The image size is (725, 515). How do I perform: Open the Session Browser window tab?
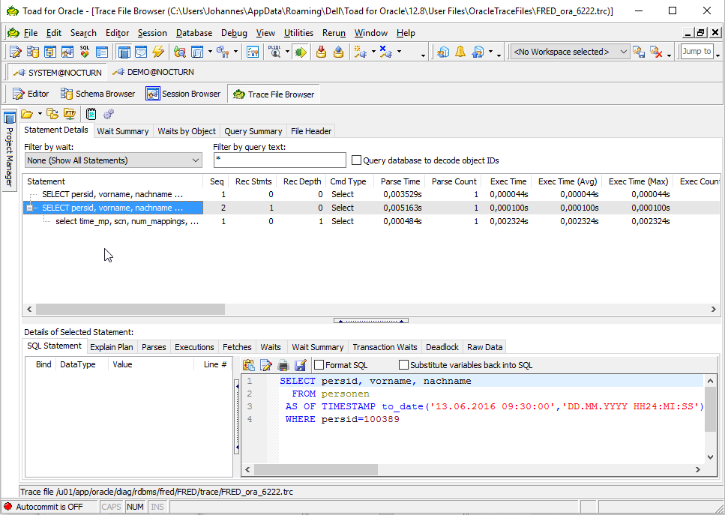tap(184, 94)
